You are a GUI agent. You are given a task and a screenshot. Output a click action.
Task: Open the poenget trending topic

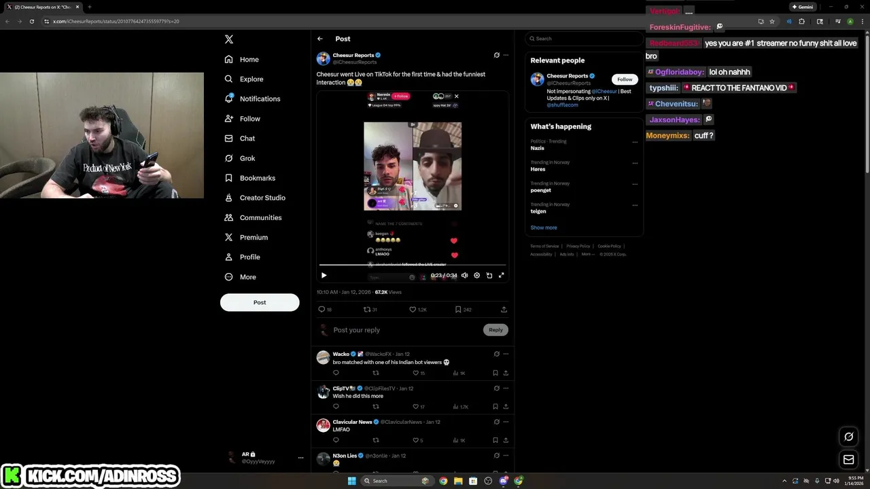click(541, 190)
